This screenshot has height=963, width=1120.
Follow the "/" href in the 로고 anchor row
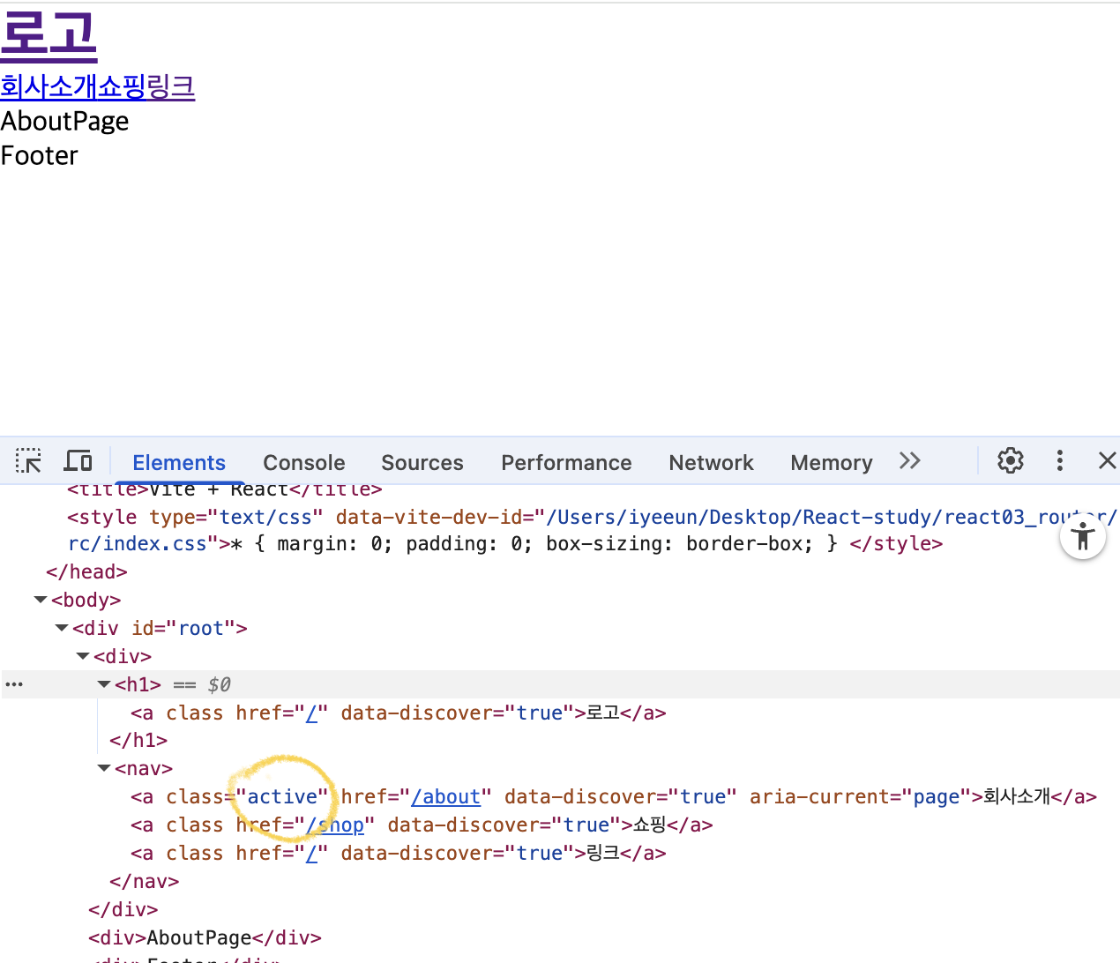(x=311, y=713)
